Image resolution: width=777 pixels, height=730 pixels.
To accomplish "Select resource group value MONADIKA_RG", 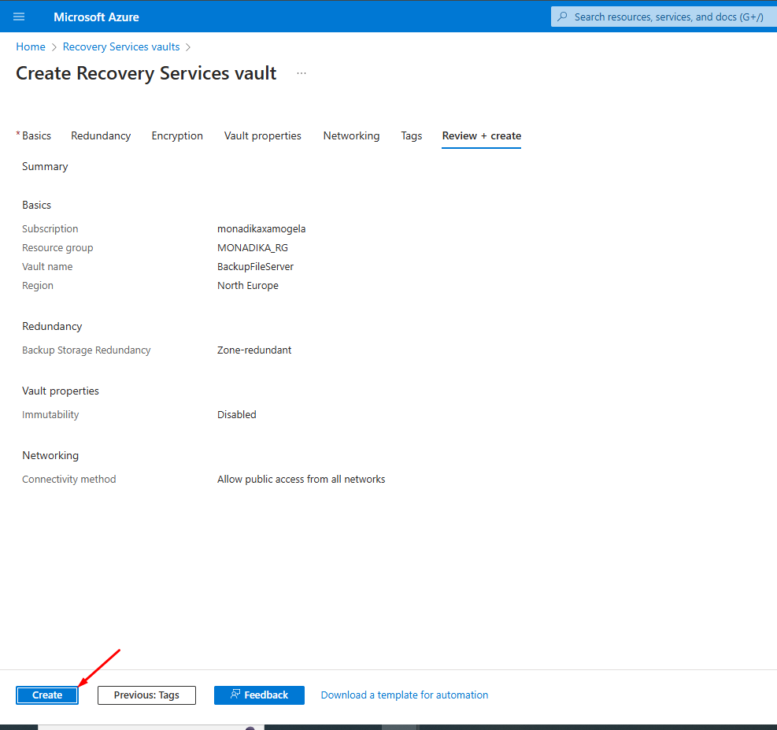I will pyautogui.click(x=252, y=248).
